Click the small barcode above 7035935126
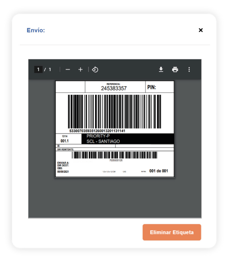The width and height of the screenshot is (229, 262). (x=114, y=155)
